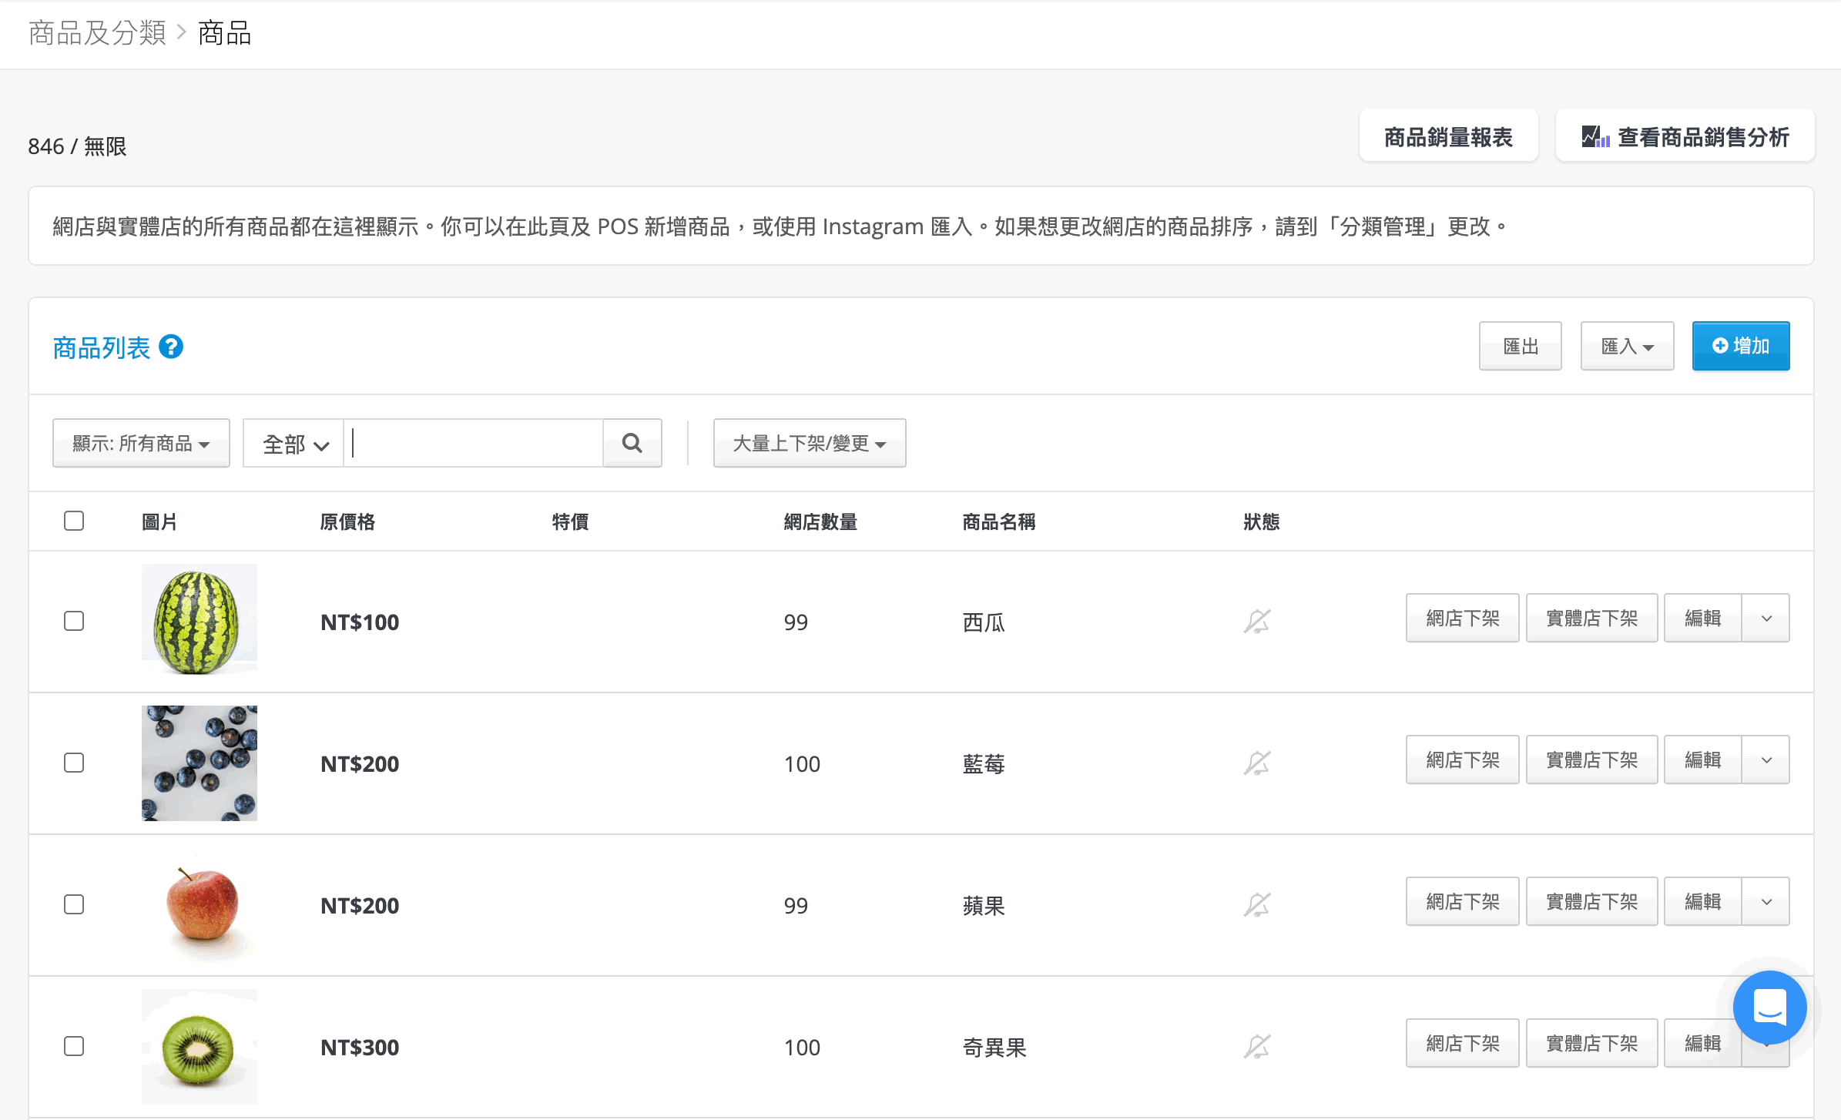Open the watermelon product thumbnail

point(200,621)
